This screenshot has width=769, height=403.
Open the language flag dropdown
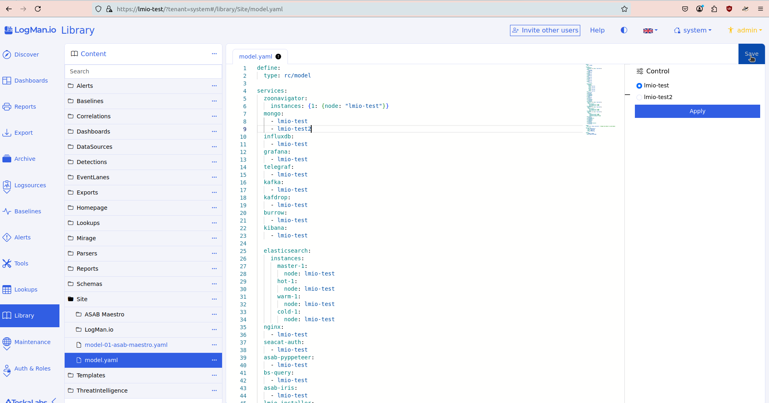(x=650, y=30)
